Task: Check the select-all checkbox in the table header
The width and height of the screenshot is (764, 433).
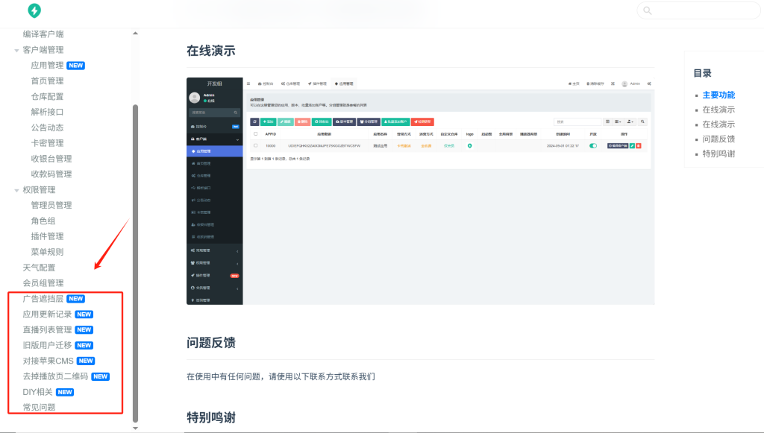Action: tap(257, 133)
